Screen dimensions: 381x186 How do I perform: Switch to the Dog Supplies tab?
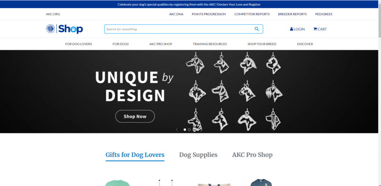coord(198,155)
